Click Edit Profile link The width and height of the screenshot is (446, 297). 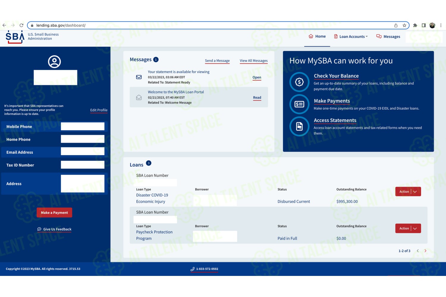pyautogui.click(x=99, y=110)
